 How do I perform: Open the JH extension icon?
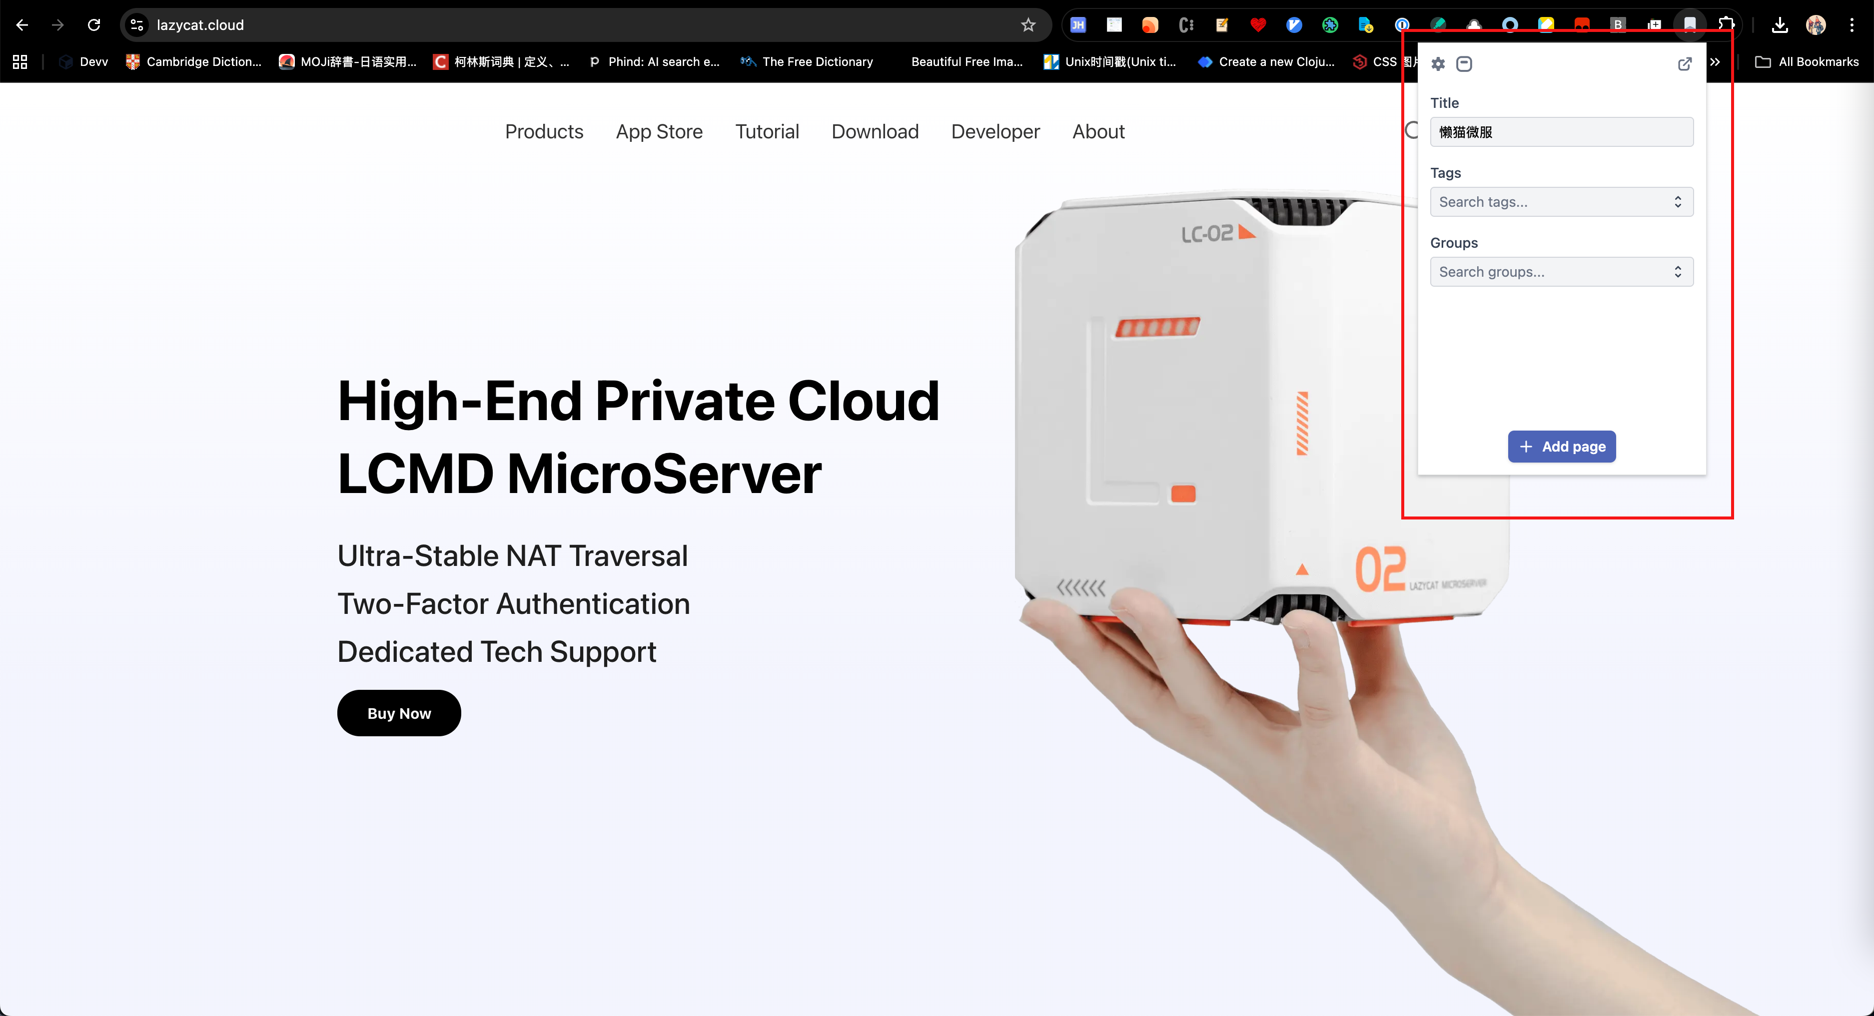click(x=1078, y=25)
